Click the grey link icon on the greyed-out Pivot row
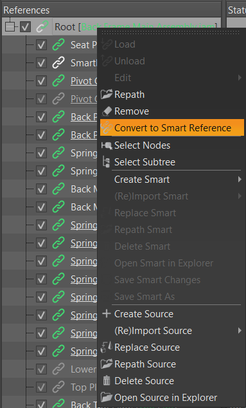The image size is (246, 408). click(58, 99)
